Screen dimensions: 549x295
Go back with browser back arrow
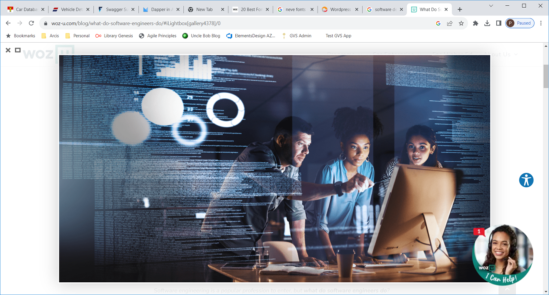point(8,23)
